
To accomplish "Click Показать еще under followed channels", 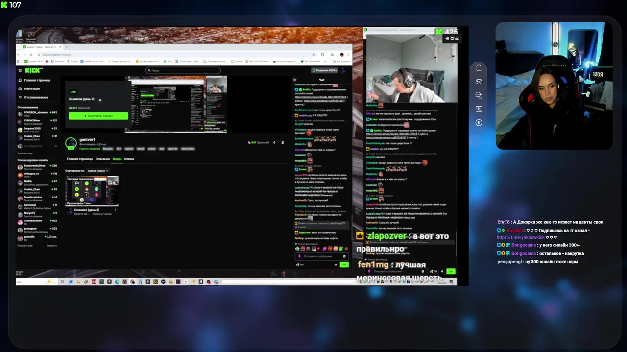I will 25,153.
